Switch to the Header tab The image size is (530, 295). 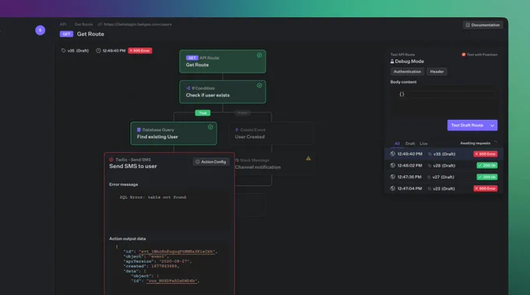[436, 72]
